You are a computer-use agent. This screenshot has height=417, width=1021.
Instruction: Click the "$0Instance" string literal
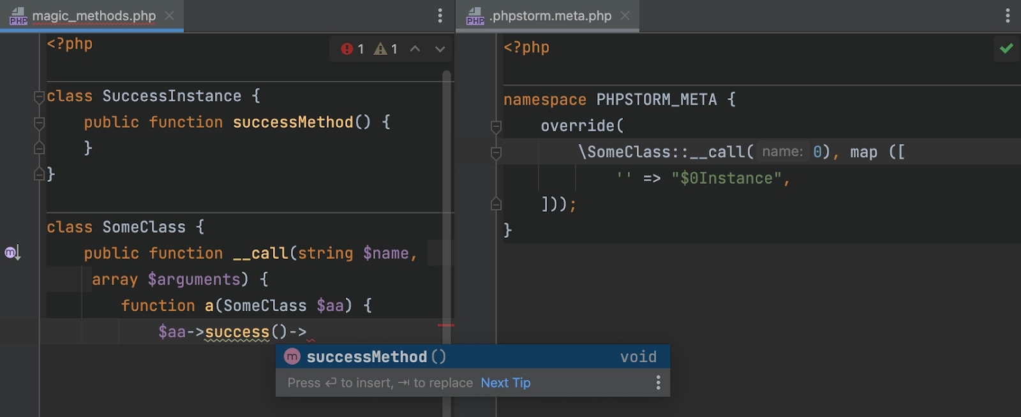[726, 179]
